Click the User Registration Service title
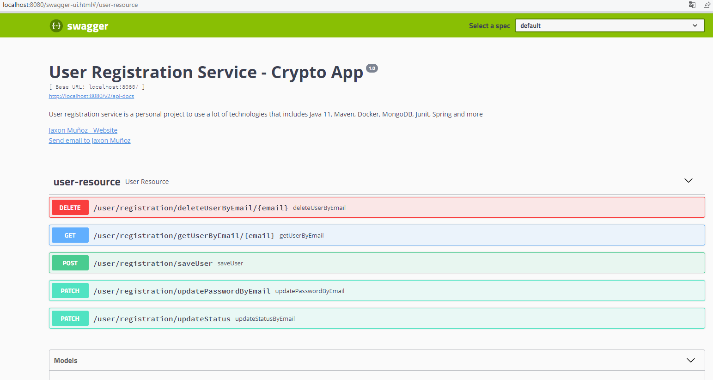 [206, 73]
